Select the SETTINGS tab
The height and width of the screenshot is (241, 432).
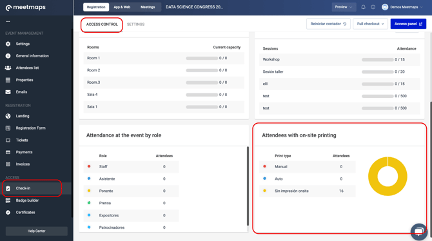tap(135, 24)
